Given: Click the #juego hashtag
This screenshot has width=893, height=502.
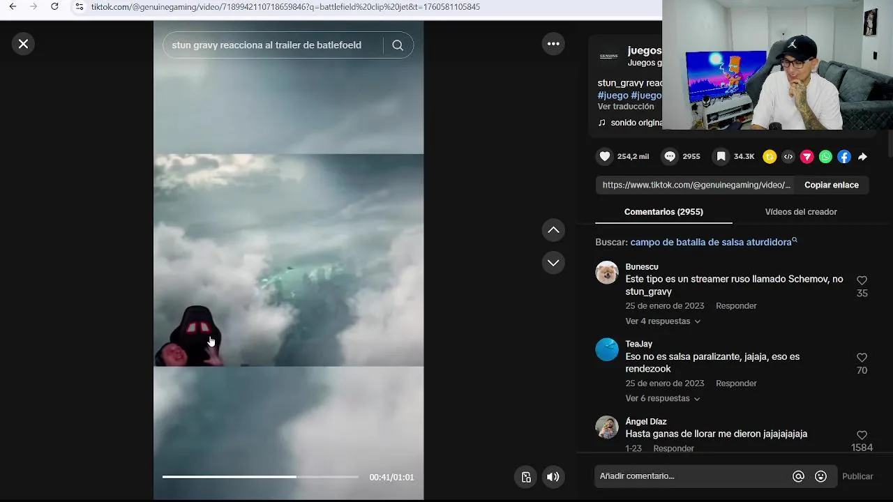Looking at the screenshot, I should 613,96.
